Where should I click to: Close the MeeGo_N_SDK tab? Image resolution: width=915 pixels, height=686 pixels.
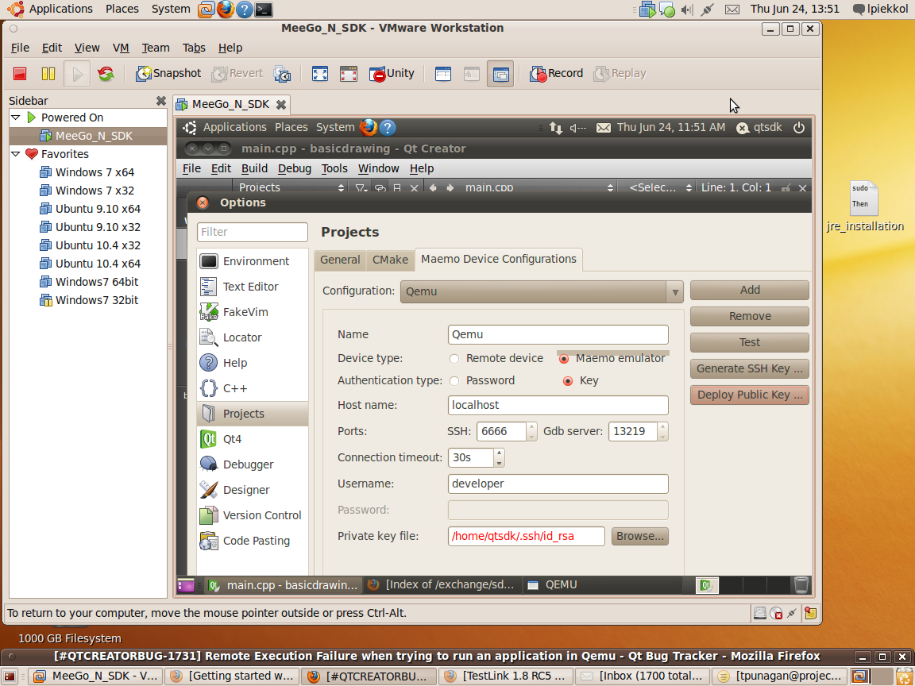(281, 105)
